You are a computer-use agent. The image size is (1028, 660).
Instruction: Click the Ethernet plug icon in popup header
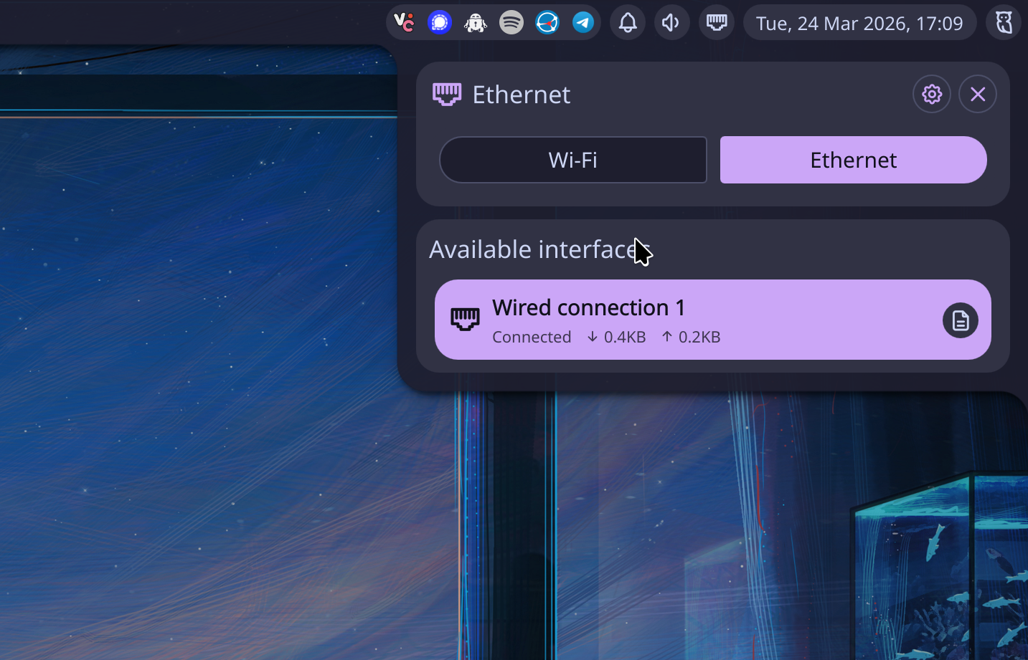[x=446, y=94]
